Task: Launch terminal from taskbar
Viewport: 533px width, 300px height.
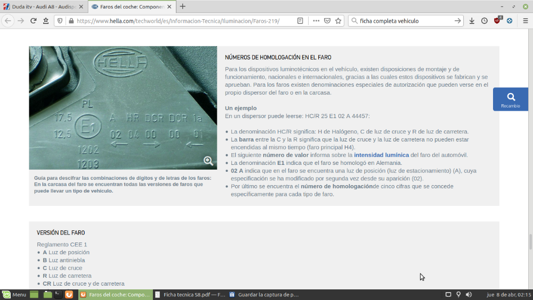Action: pyautogui.click(x=58, y=295)
